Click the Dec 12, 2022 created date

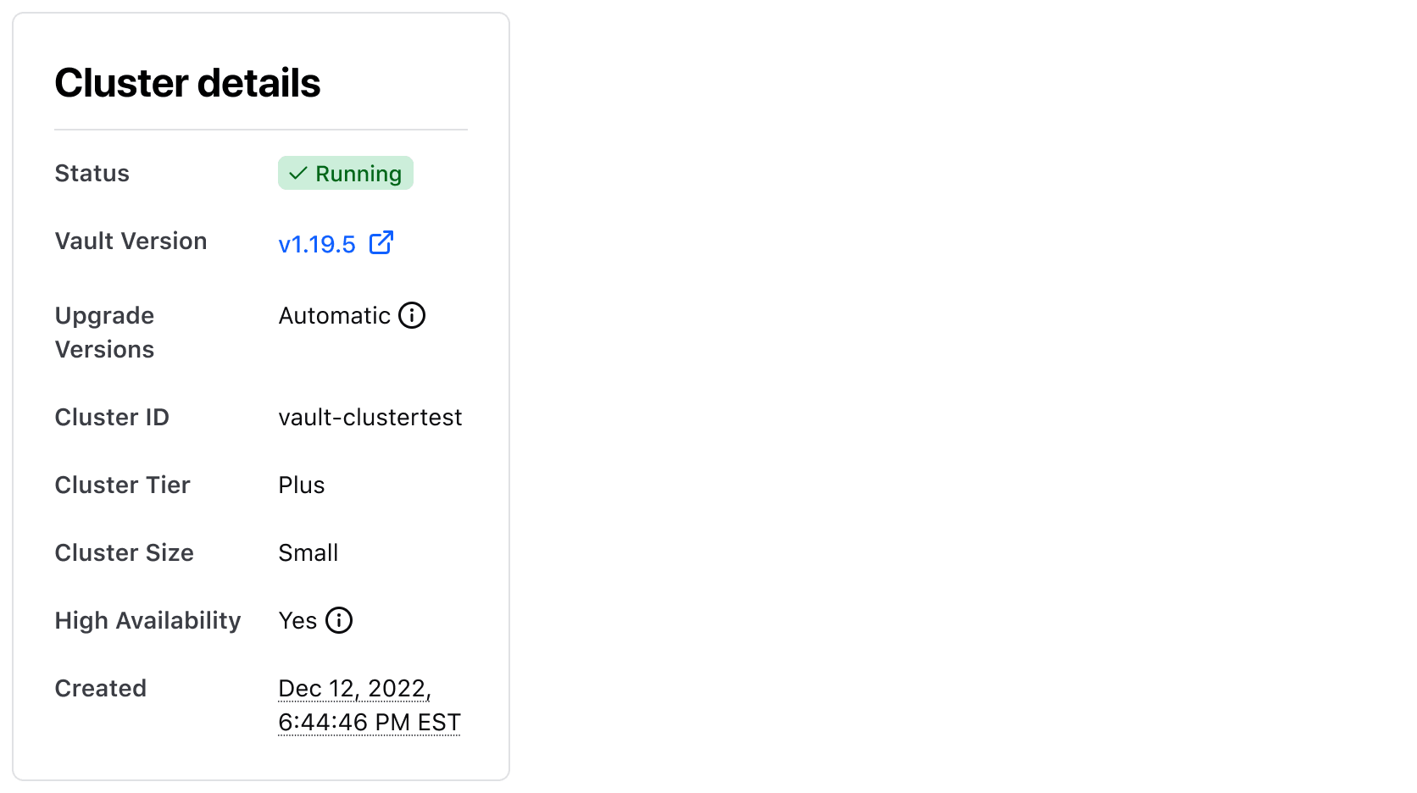[354, 688]
